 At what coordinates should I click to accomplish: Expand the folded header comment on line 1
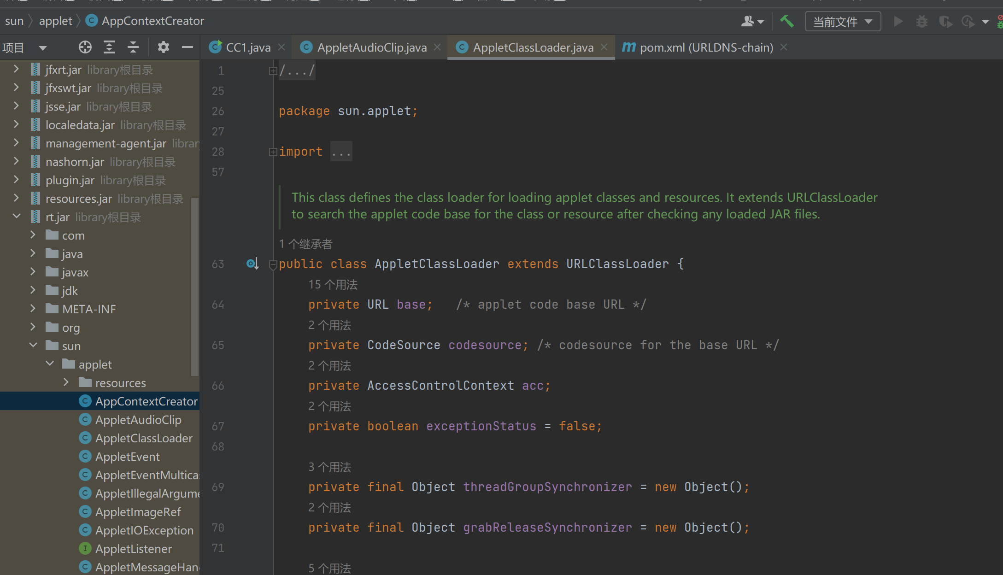(273, 71)
